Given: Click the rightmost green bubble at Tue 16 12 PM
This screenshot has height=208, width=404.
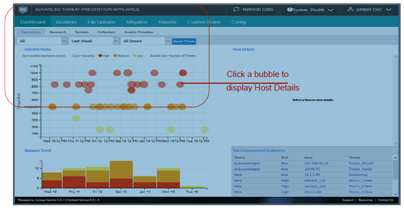Looking at the screenshot, I should [x=205, y=129].
